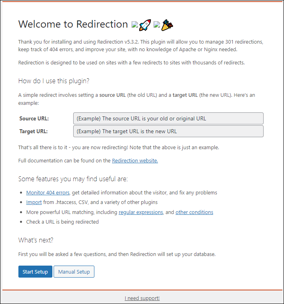Image resolution: width=284 pixels, height=304 pixels.
Task: Click the party popper emoji in heading
Action: point(167,25)
